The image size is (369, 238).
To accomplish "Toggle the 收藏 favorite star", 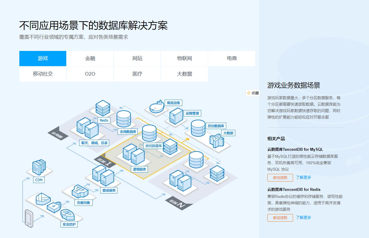I will click(x=252, y=93).
